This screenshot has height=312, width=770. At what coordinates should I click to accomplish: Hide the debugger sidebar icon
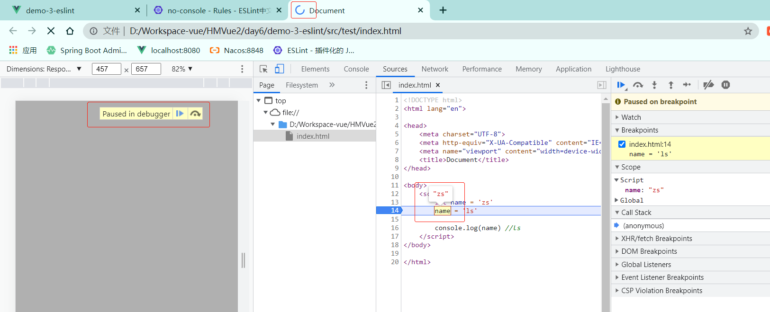tap(602, 85)
